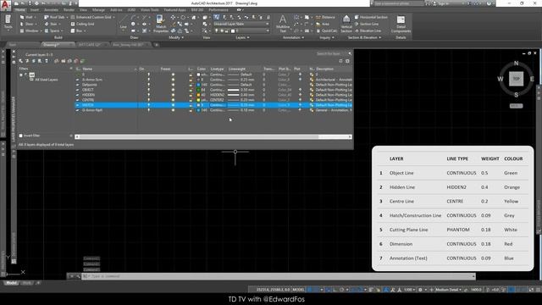542x305 pixels.
Task: Expand the Section & Elevation panel
Action: click(x=364, y=37)
